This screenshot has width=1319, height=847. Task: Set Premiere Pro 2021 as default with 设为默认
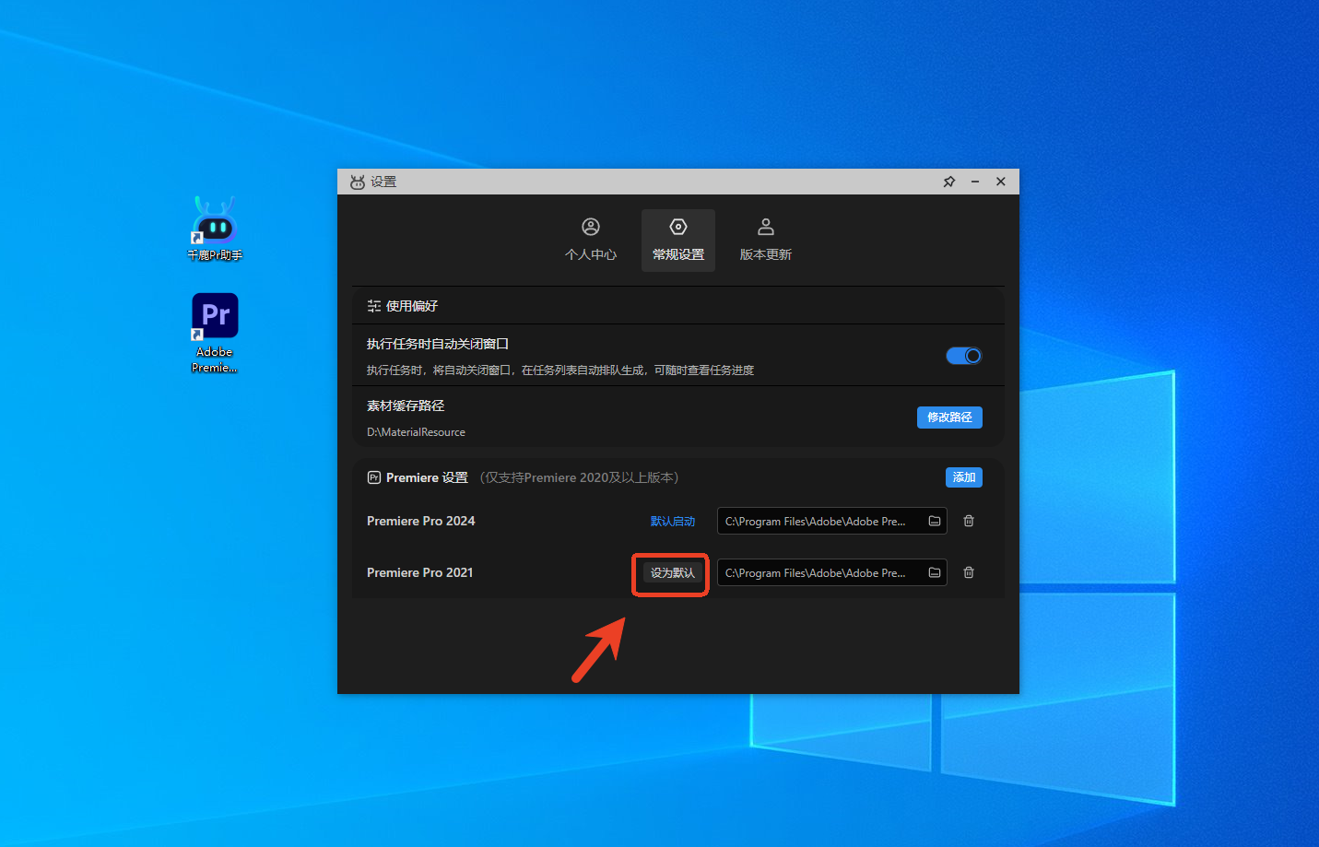click(672, 573)
